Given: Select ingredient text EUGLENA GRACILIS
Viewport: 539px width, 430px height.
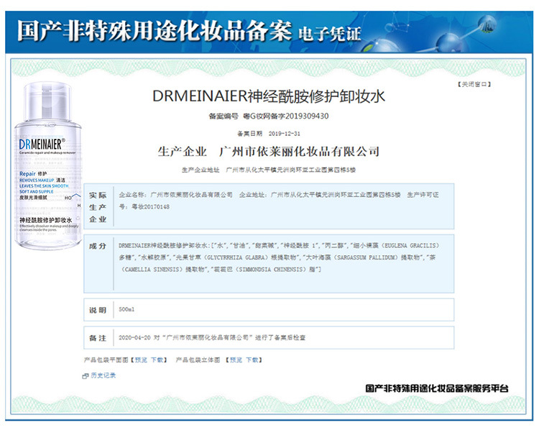Looking at the screenshot, I should 410,246.
